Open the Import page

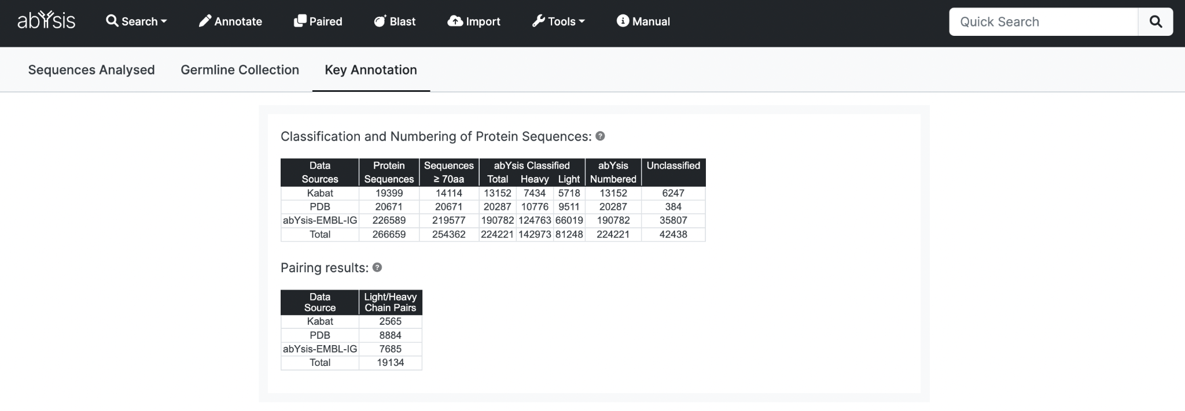[474, 21]
